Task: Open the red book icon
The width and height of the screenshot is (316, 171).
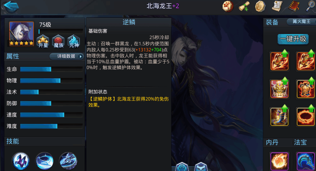Action: pyautogui.click(x=294, y=6)
